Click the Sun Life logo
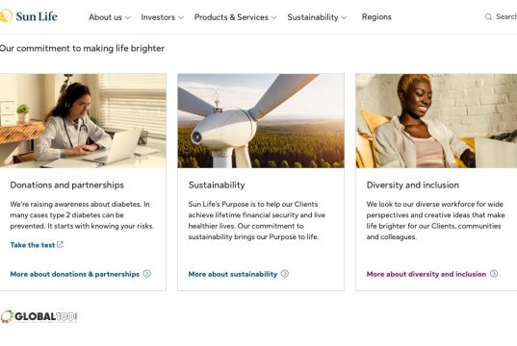The width and height of the screenshot is (517, 346). coord(29,16)
